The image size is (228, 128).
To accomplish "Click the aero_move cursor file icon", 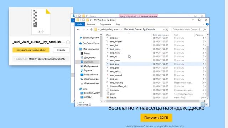I will pyautogui.click(x=108, y=49).
